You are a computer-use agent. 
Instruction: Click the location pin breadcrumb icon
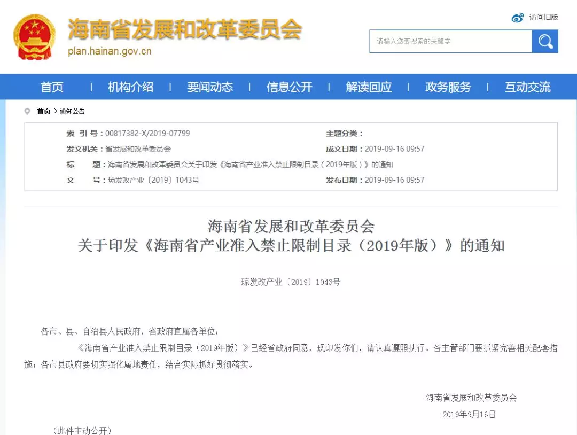[x=27, y=111]
